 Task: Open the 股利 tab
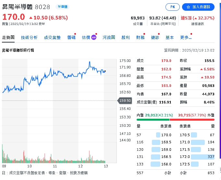pyautogui.click(x=126, y=38)
